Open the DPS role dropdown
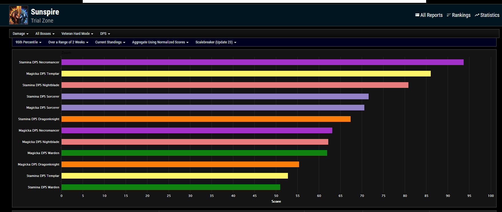The height and width of the screenshot is (212, 502). click(105, 34)
